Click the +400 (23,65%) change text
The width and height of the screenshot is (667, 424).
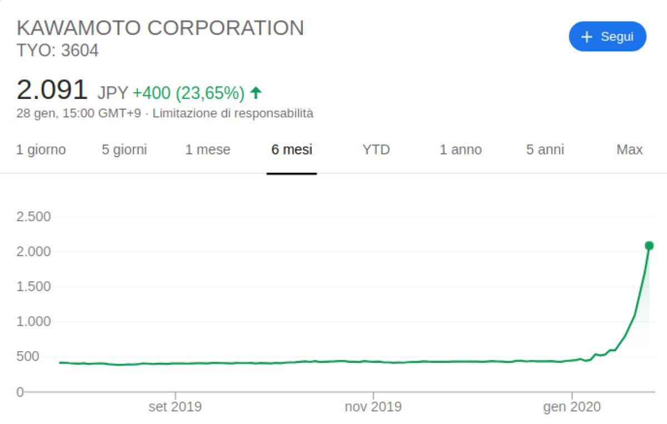[188, 93]
